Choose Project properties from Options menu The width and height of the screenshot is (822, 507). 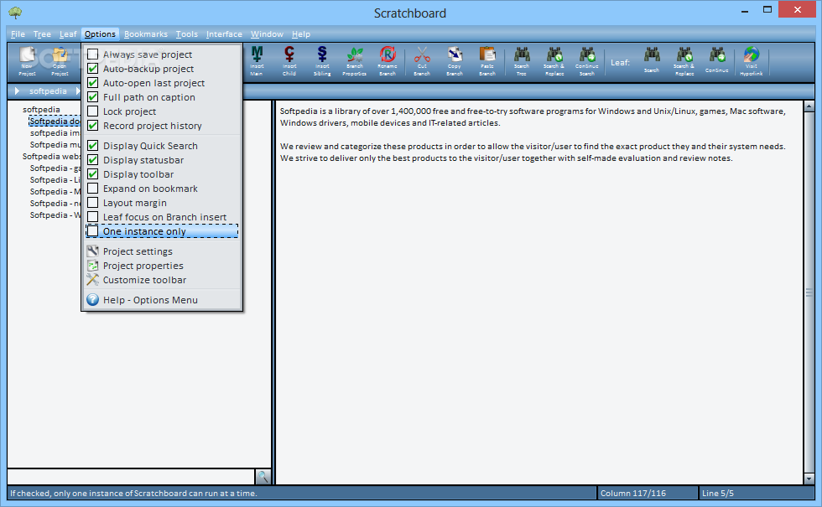[x=162, y=266]
